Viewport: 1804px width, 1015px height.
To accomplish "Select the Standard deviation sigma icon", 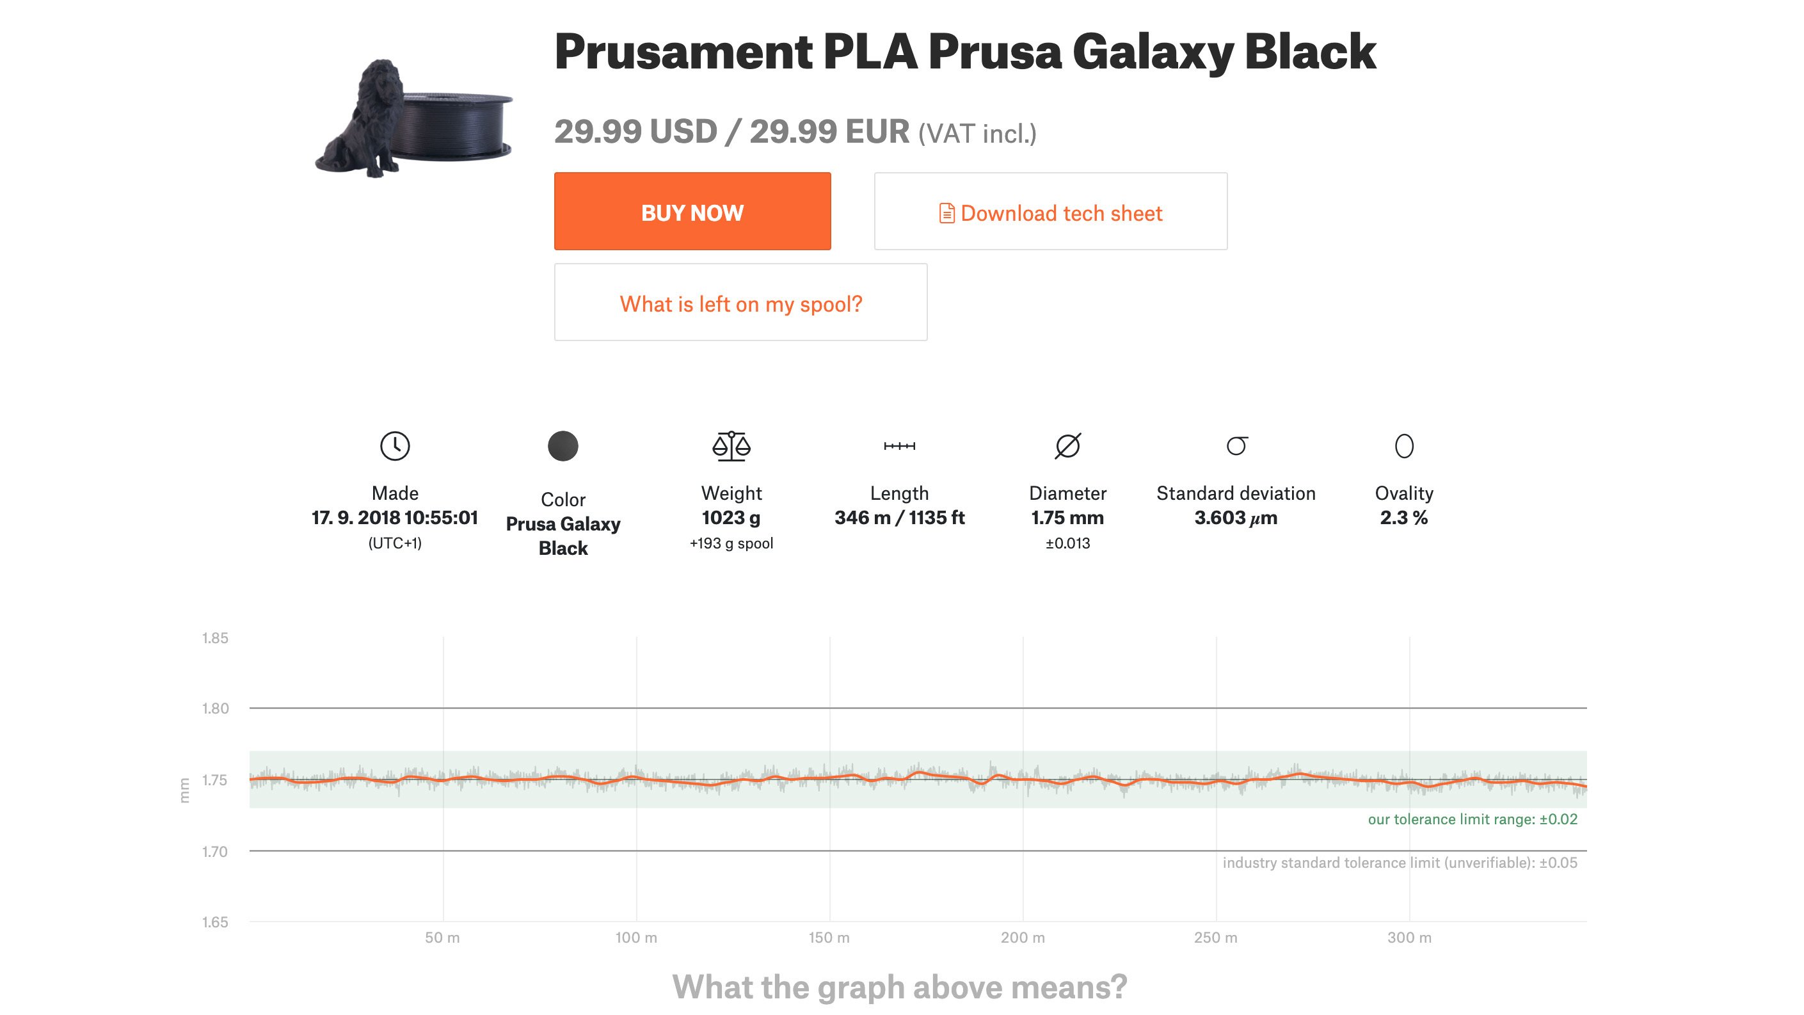I will pyautogui.click(x=1236, y=445).
